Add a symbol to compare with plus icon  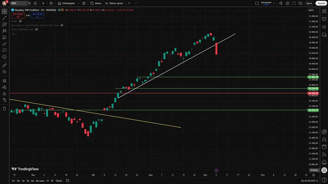35,3
